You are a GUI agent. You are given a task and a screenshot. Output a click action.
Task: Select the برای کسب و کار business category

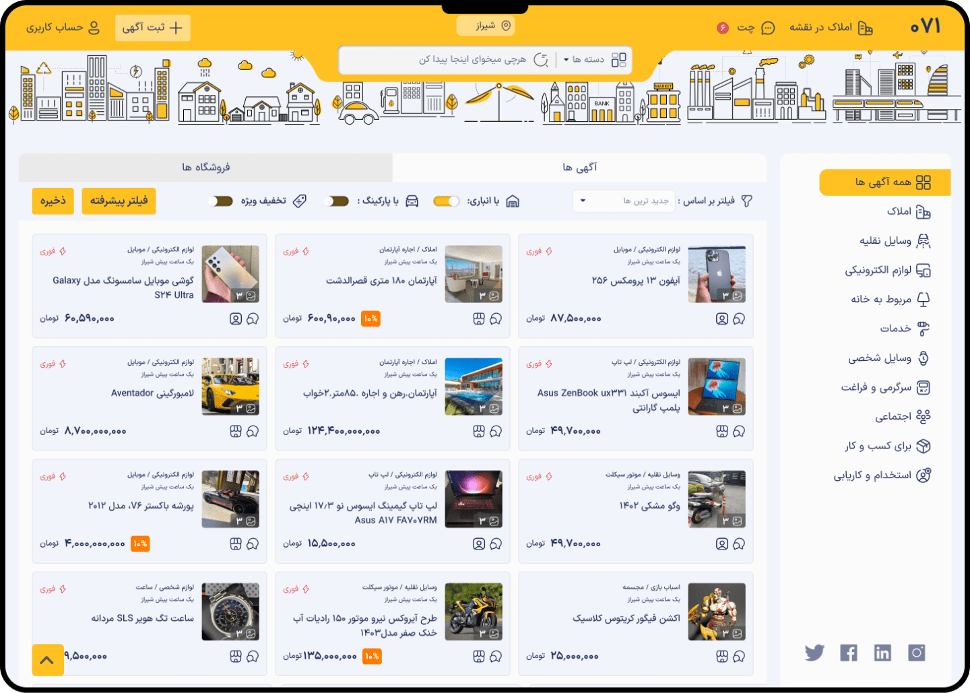tap(888, 446)
